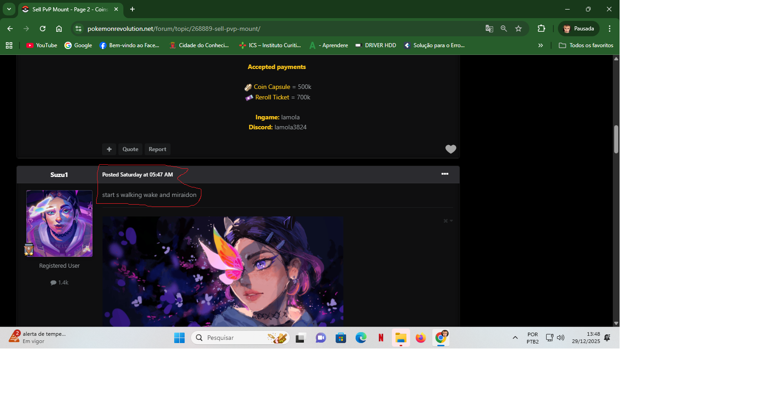762x417 pixels.
Task: Click the Google Translate icon in address bar
Action: (x=489, y=29)
